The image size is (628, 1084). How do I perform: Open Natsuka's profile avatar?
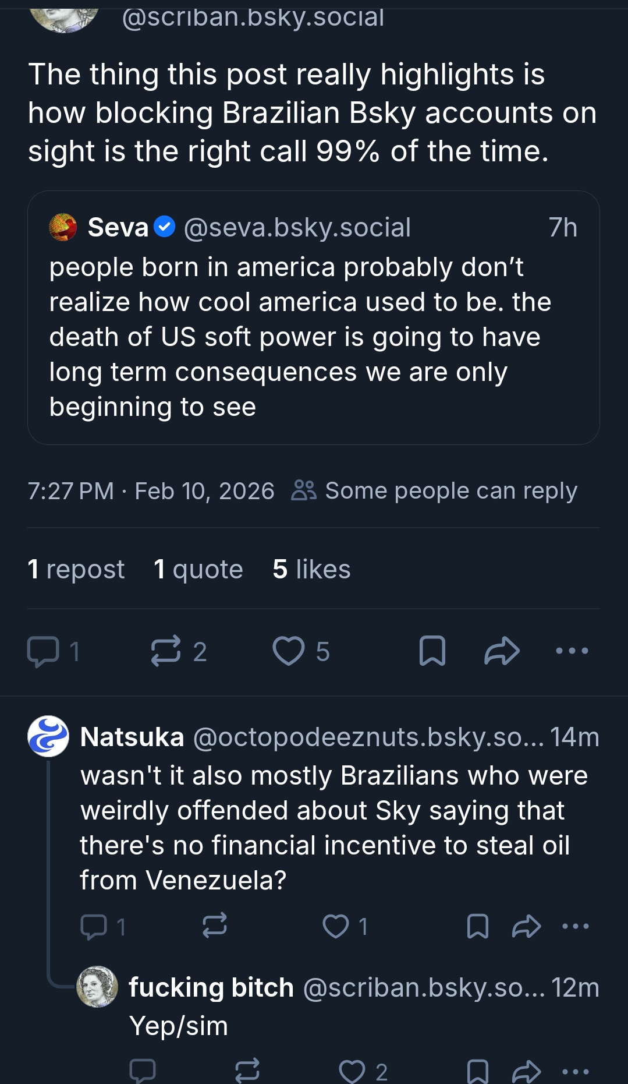click(x=48, y=736)
